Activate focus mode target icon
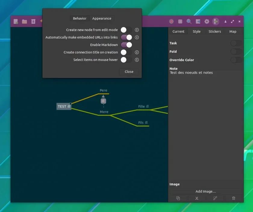 171,21
